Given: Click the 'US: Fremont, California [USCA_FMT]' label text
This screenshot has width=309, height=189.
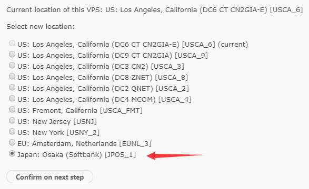Looking at the screenshot, I should click(80, 111).
